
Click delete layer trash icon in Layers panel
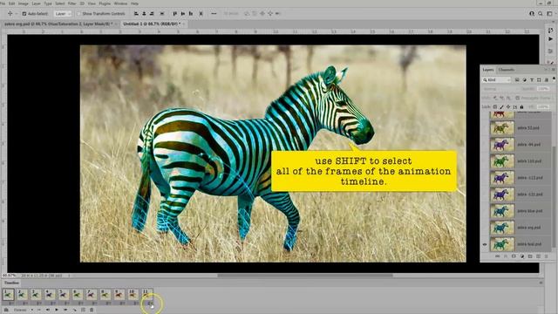click(547, 256)
